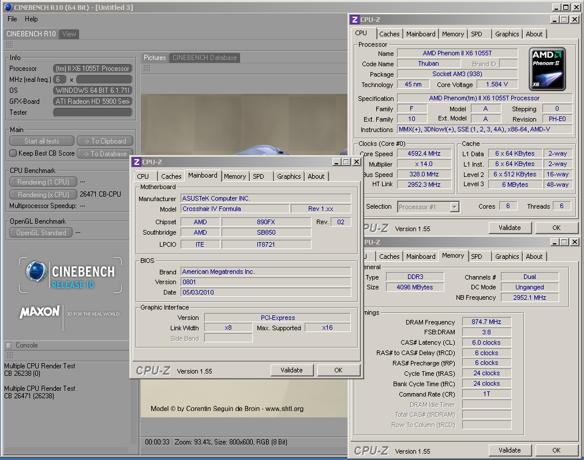Click the grip handle under Pictures tab
Screen dimensions: 584x460
pos(147,69)
